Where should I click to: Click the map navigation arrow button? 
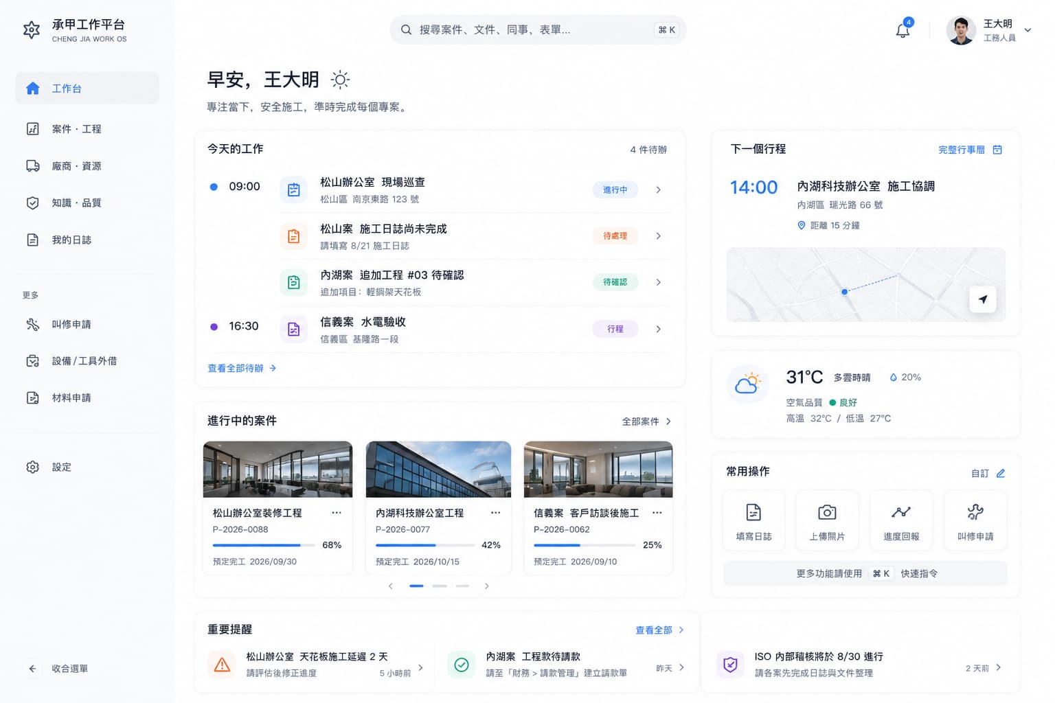(x=983, y=299)
